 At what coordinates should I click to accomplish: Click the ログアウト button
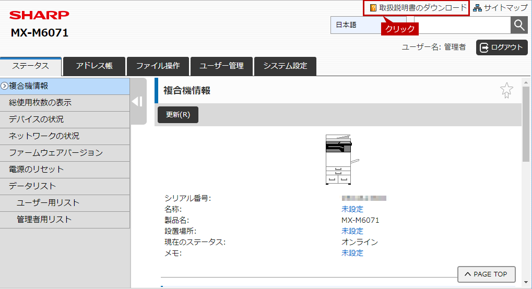502,47
